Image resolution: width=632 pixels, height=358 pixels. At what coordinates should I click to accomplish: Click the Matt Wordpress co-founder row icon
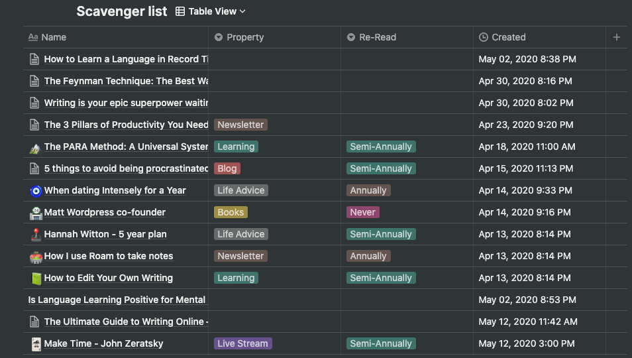pyautogui.click(x=36, y=212)
